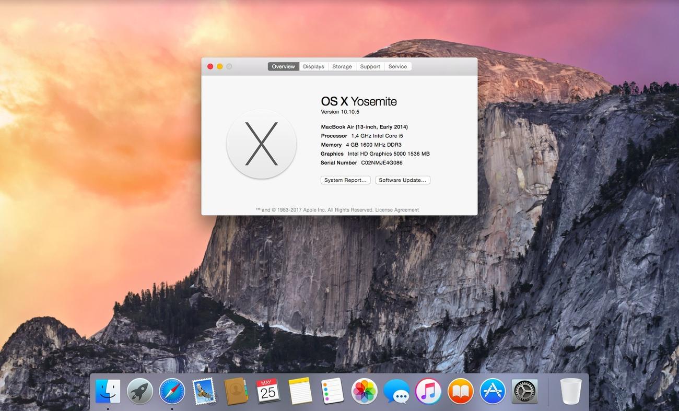Click the Version 10.10.5 text
The image size is (679, 411).
tap(340, 112)
